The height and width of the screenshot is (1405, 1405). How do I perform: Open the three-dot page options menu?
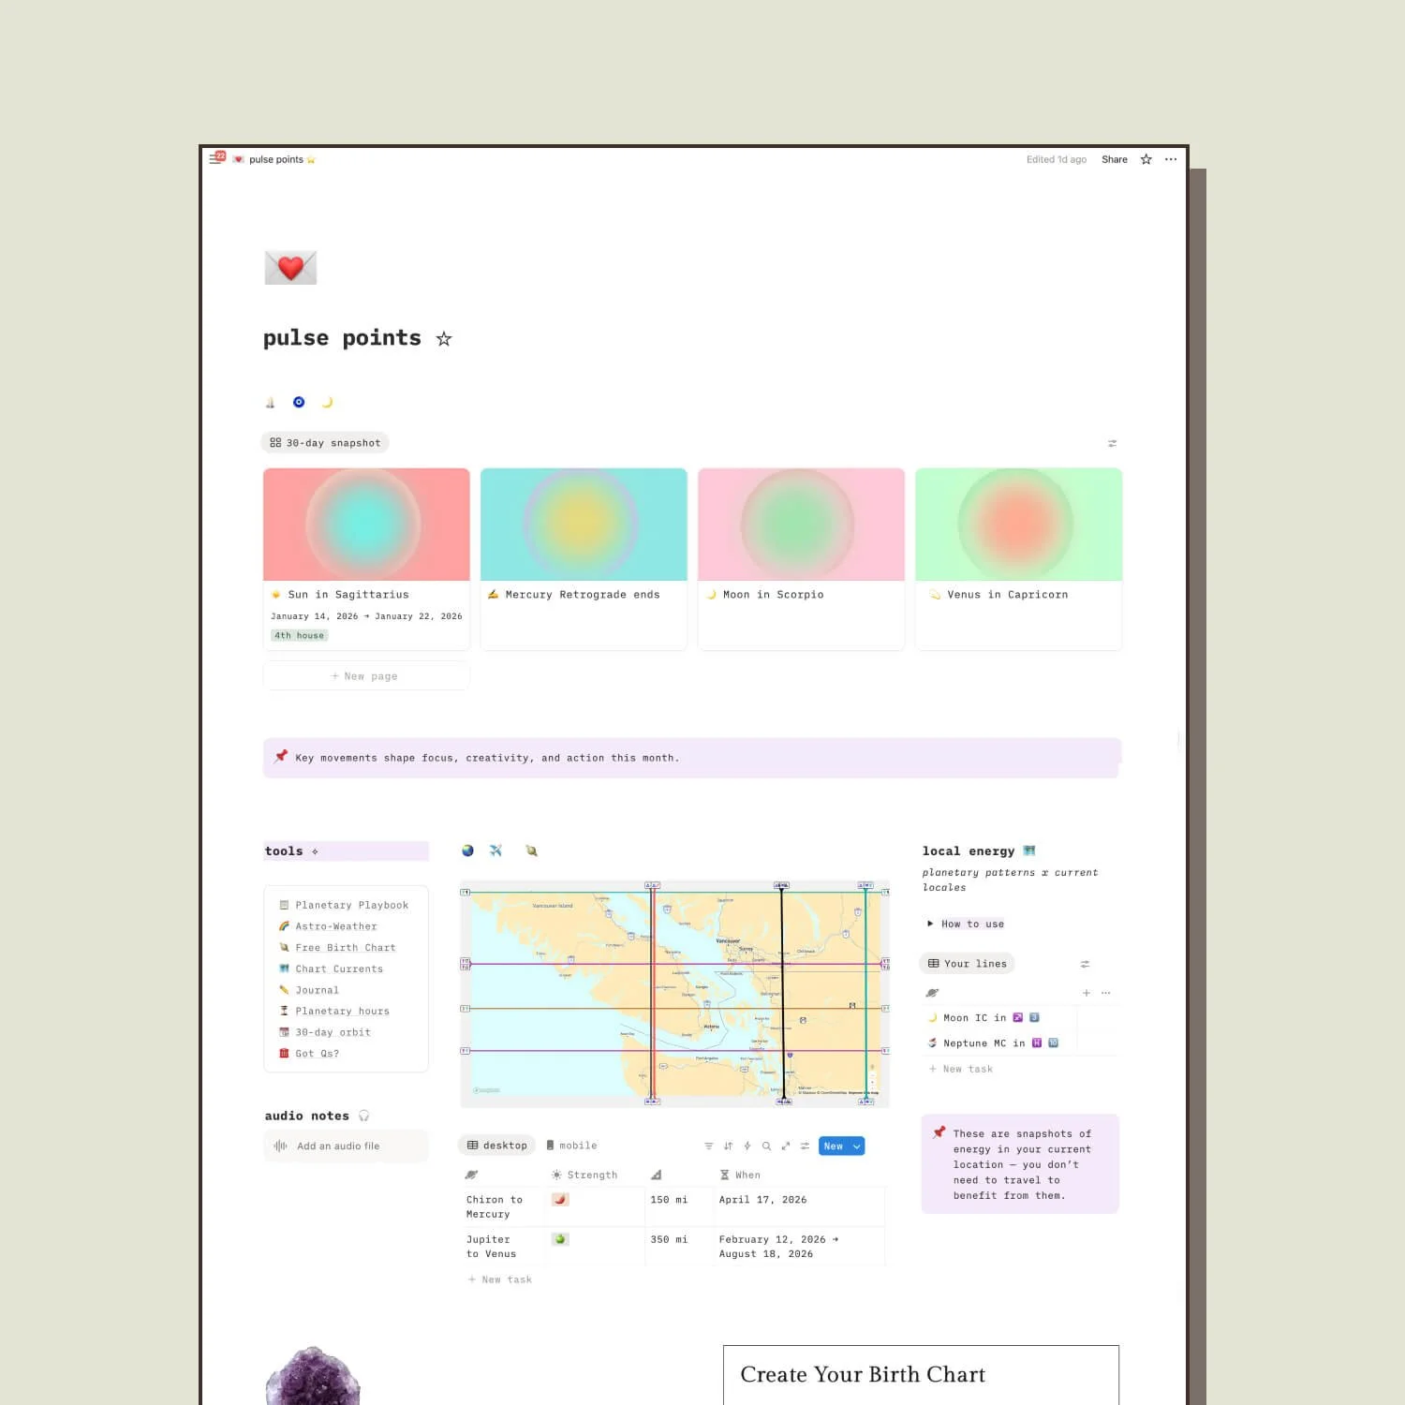click(x=1171, y=159)
